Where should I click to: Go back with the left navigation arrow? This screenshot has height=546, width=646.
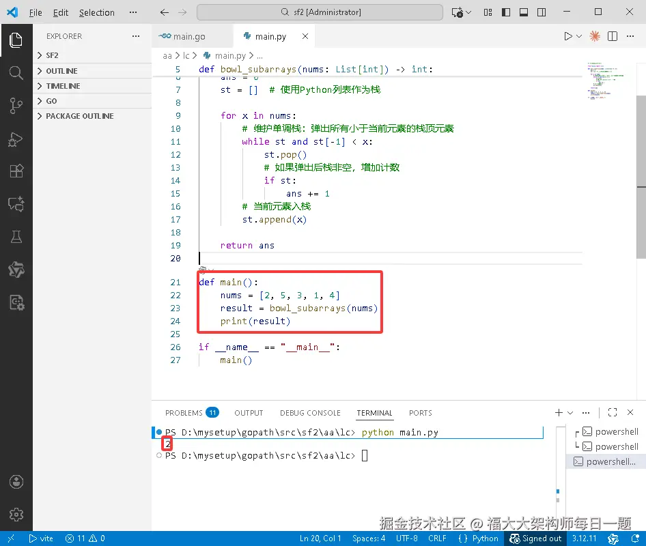165,12
